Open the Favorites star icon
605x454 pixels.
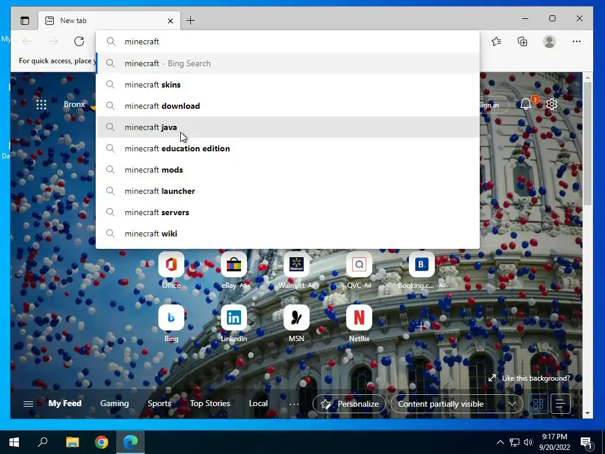pos(496,41)
